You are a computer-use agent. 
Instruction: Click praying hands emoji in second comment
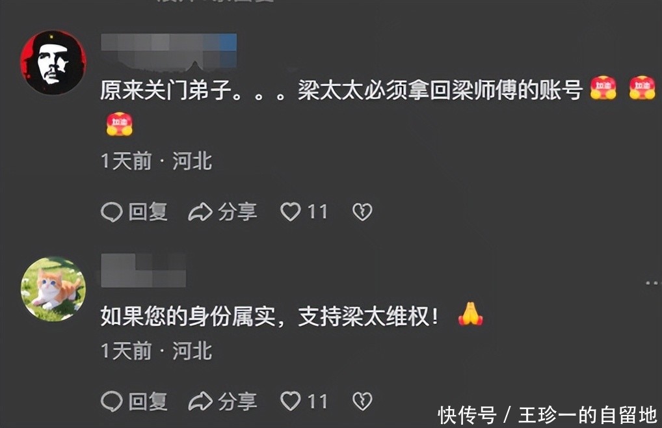click(470, 315)
